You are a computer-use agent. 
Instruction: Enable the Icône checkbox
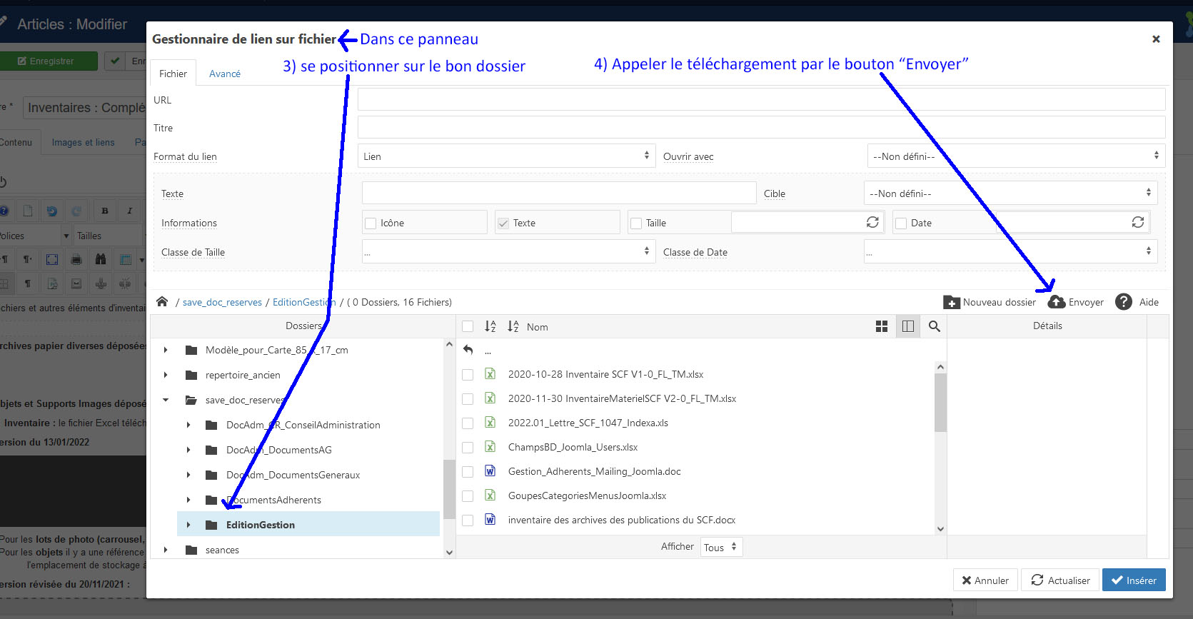(371, 223)
